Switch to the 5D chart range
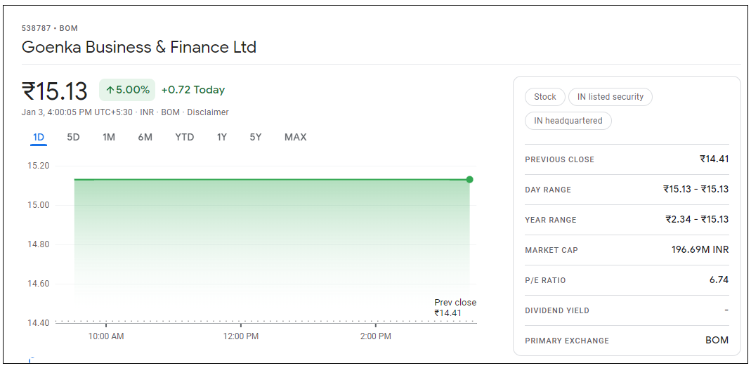751x368 pixels. pyautogui.click(x=73, y=137)
